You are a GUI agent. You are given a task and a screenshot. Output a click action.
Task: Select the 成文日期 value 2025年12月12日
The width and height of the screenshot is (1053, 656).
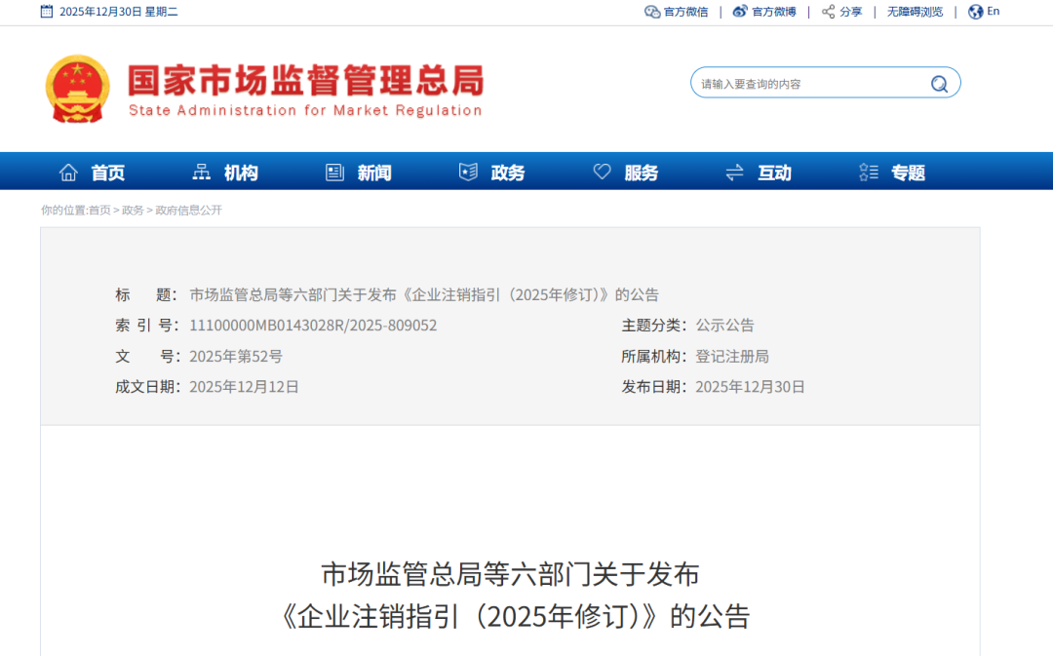[244, 387]
